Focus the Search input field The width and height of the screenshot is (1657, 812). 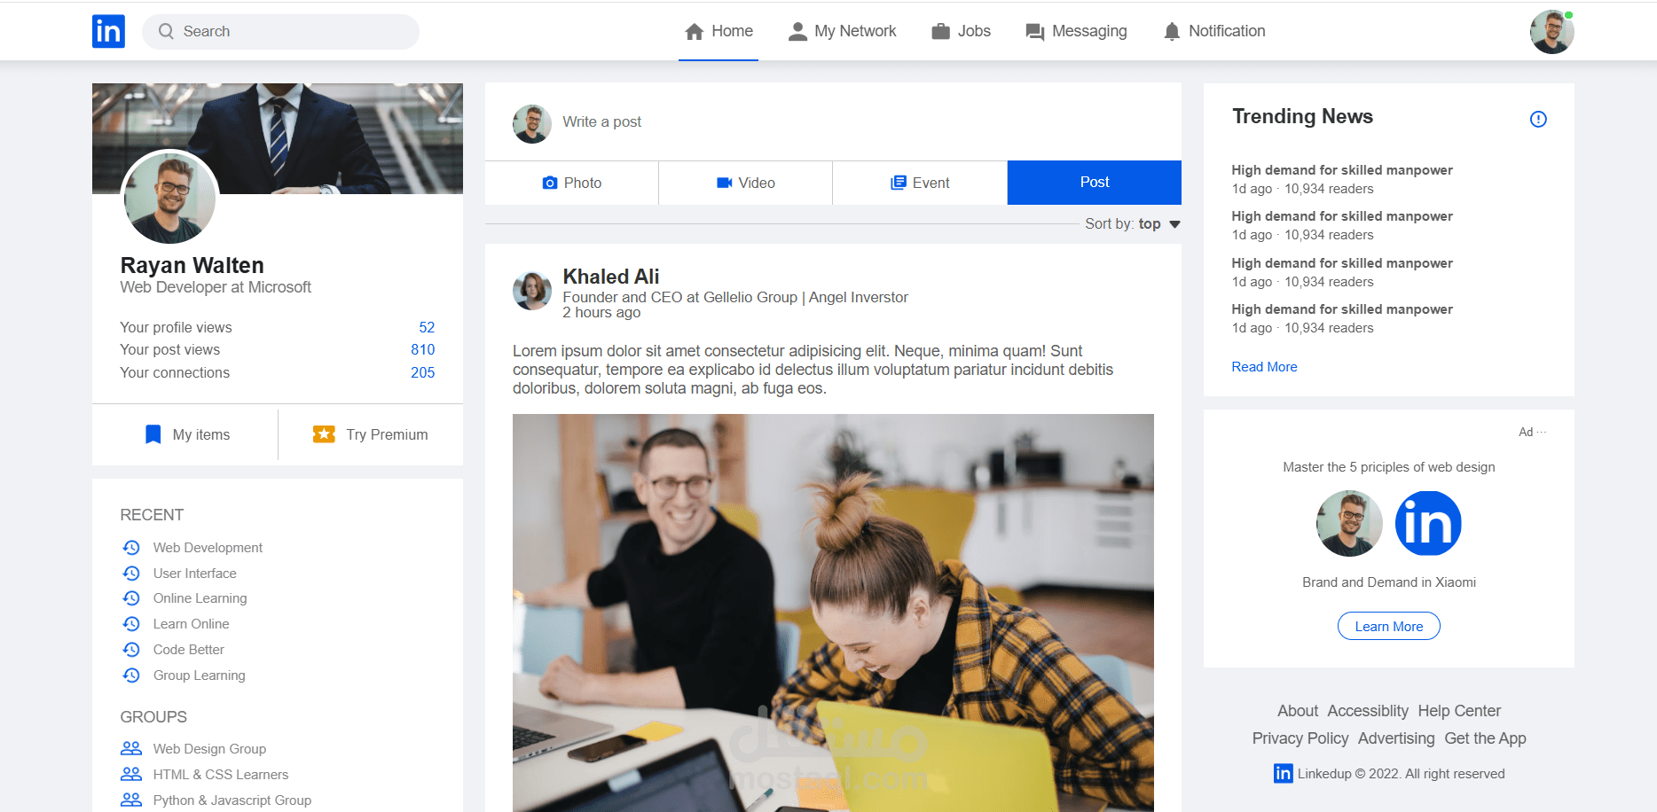pos(280,32)
